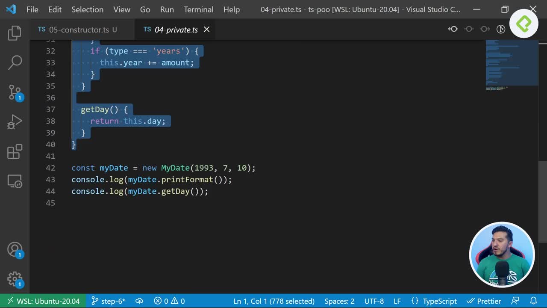The width and height of the screenshot is (547, 308).
Task: Open the File menu
Action: pos(32,9)
